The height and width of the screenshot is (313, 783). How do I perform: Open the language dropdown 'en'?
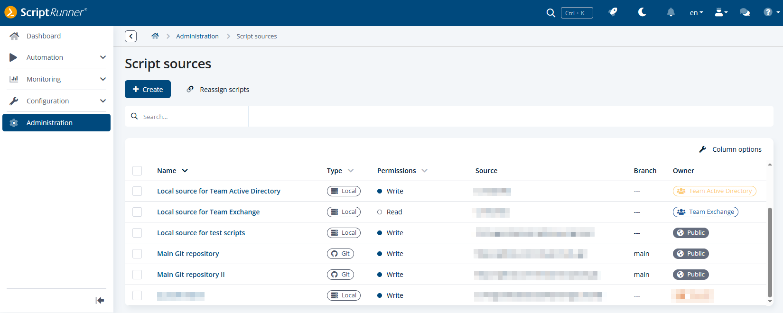point(696,13)
